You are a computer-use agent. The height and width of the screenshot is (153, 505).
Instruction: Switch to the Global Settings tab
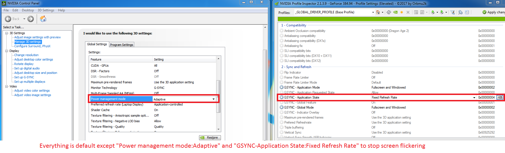(x=97, y=44)
